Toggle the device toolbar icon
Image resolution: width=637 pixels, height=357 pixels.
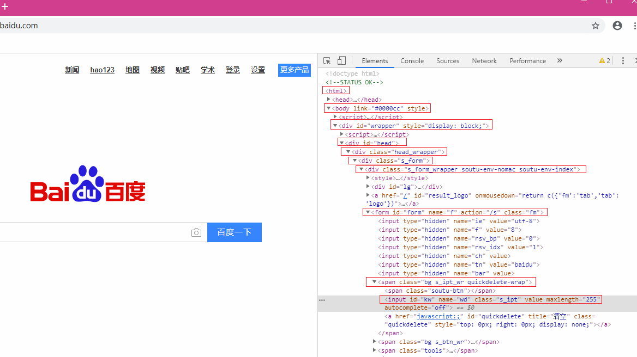341,61
